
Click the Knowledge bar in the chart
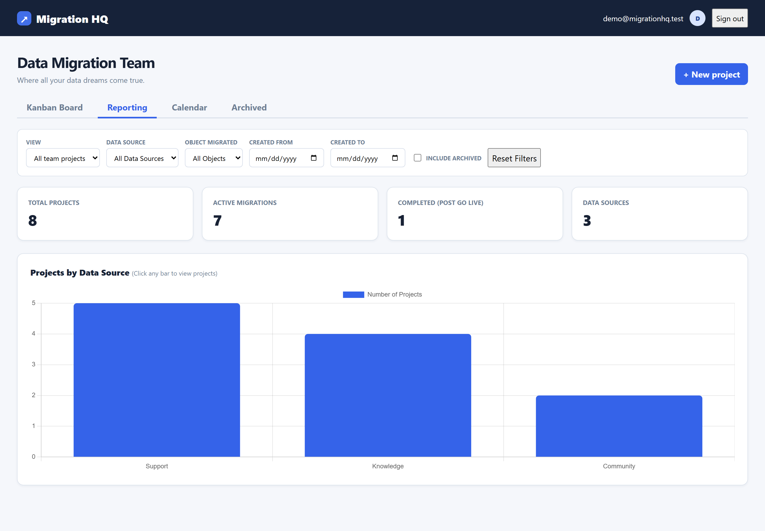[388, 395]
